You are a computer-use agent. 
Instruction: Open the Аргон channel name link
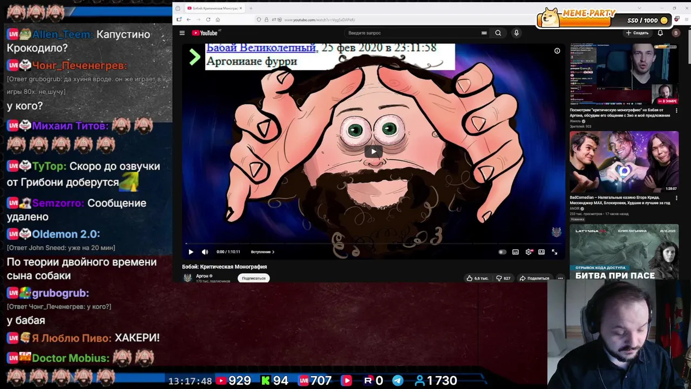(x=202, y=276)
